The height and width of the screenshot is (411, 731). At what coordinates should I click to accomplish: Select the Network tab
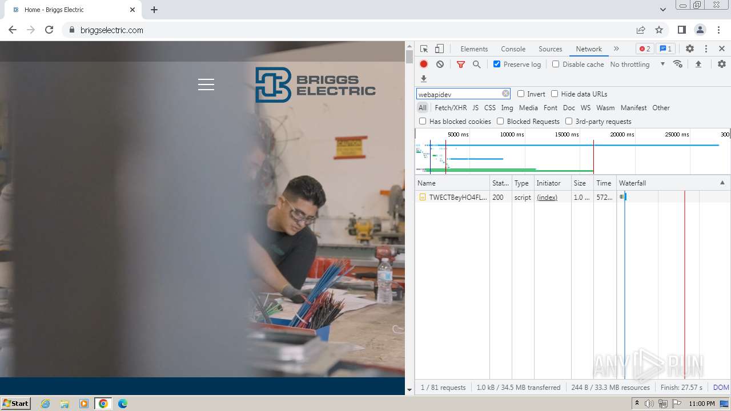(x=589, y=49)
